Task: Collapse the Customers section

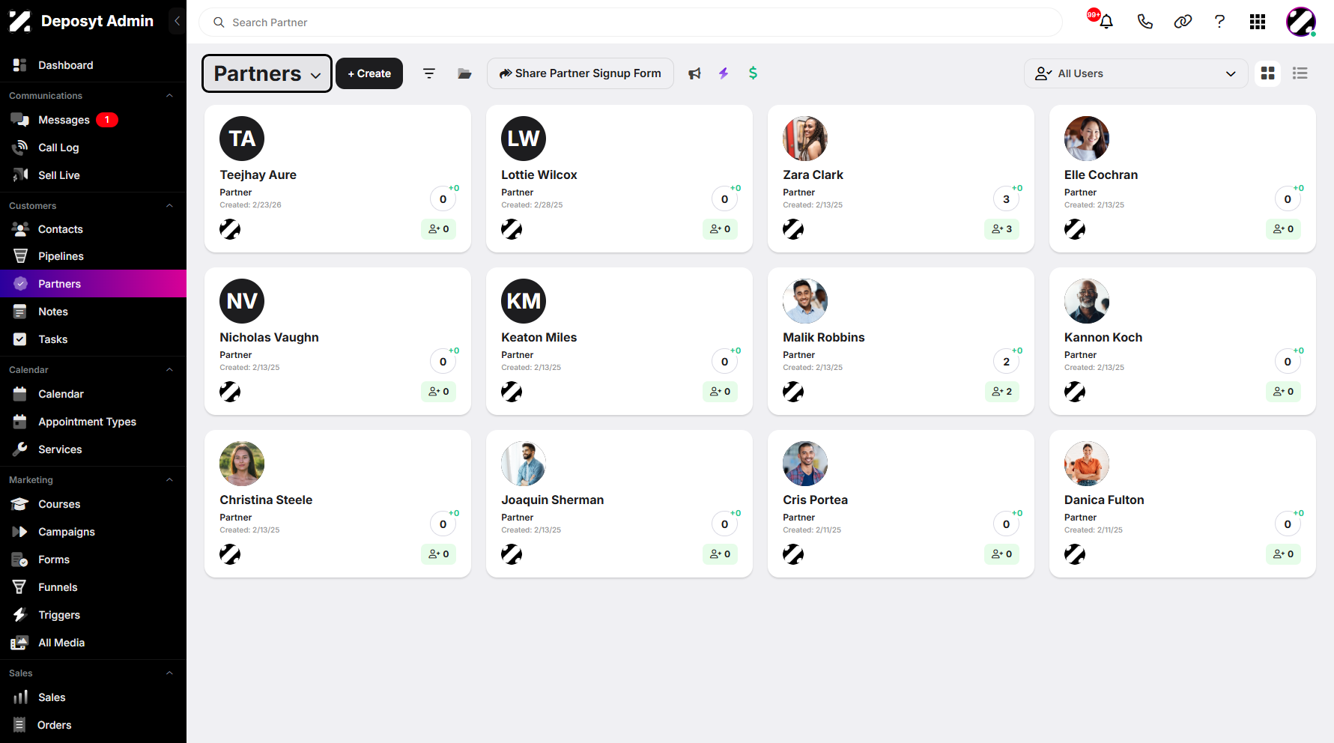Action: [169, 206]
